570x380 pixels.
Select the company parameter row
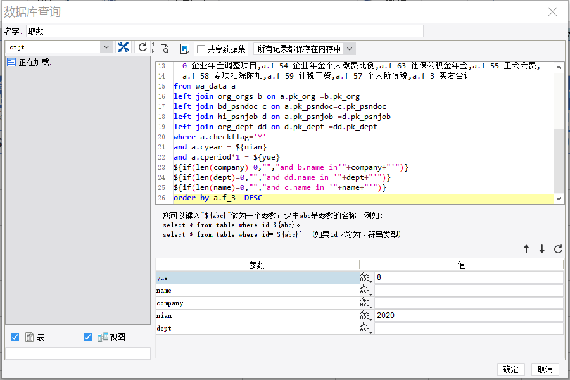coord(257,303)
